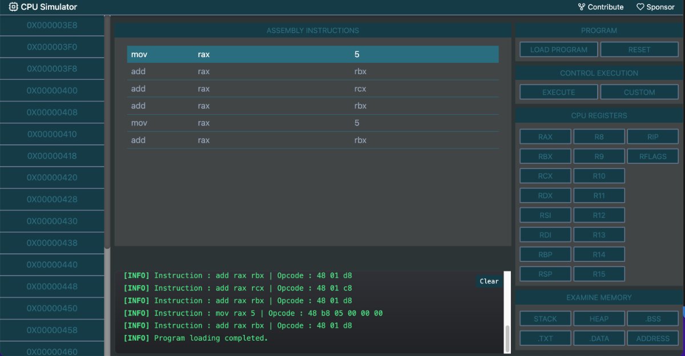Viewport: 685px width, 356px height.
Task: View the RIP register
Action: pyautogui.click(x=652, y=136)
